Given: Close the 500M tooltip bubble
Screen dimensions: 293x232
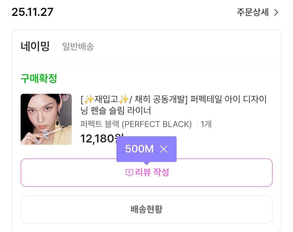Looking at the screenshot, I should 164,149.
